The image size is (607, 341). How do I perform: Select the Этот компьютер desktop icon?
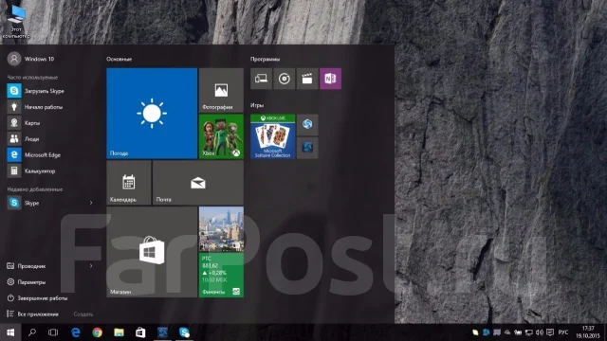point(16,21)
